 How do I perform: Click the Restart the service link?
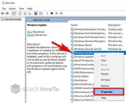click(31, 35)
